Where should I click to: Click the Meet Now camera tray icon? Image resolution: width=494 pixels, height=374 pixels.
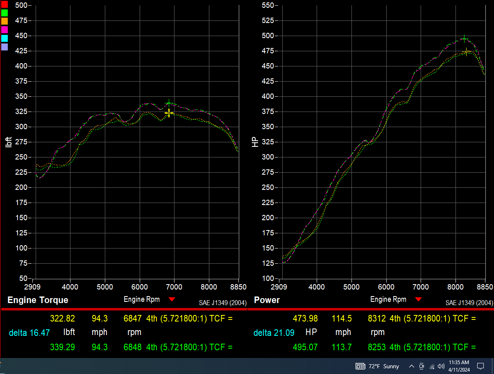(421, 366)
